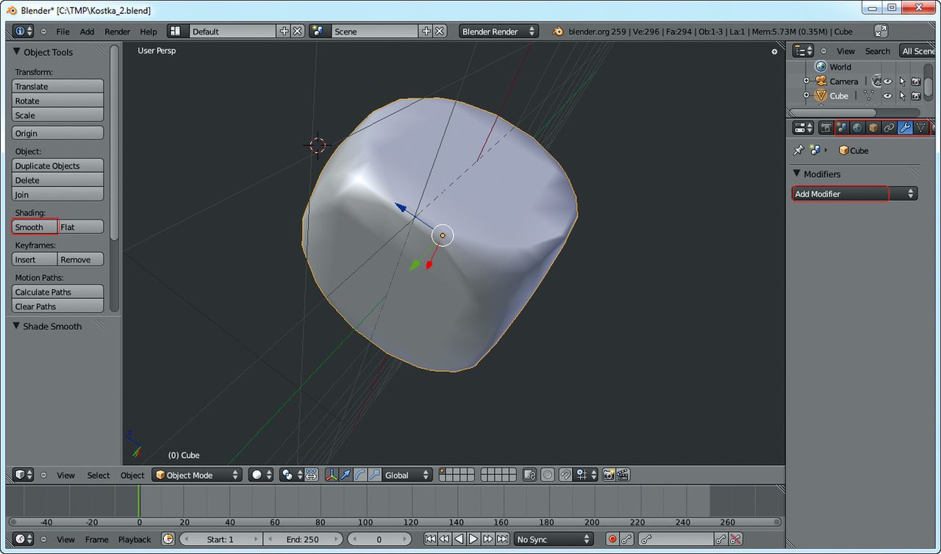Open the Global orientation dropdown
The image size is (941, 554).
[x=407, y=475]
